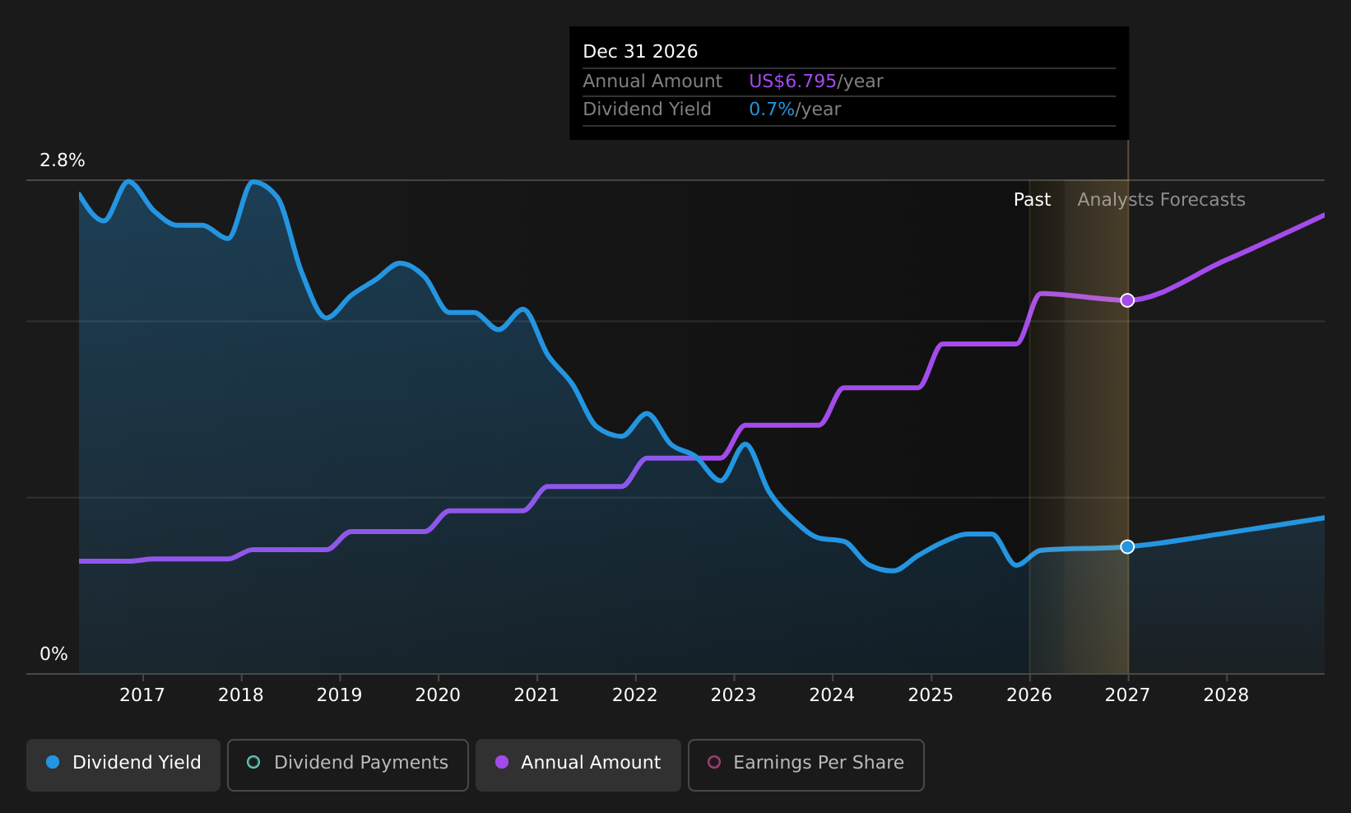
Task: Enable the Dividend Payments legend series
Action: coord(348,764)
